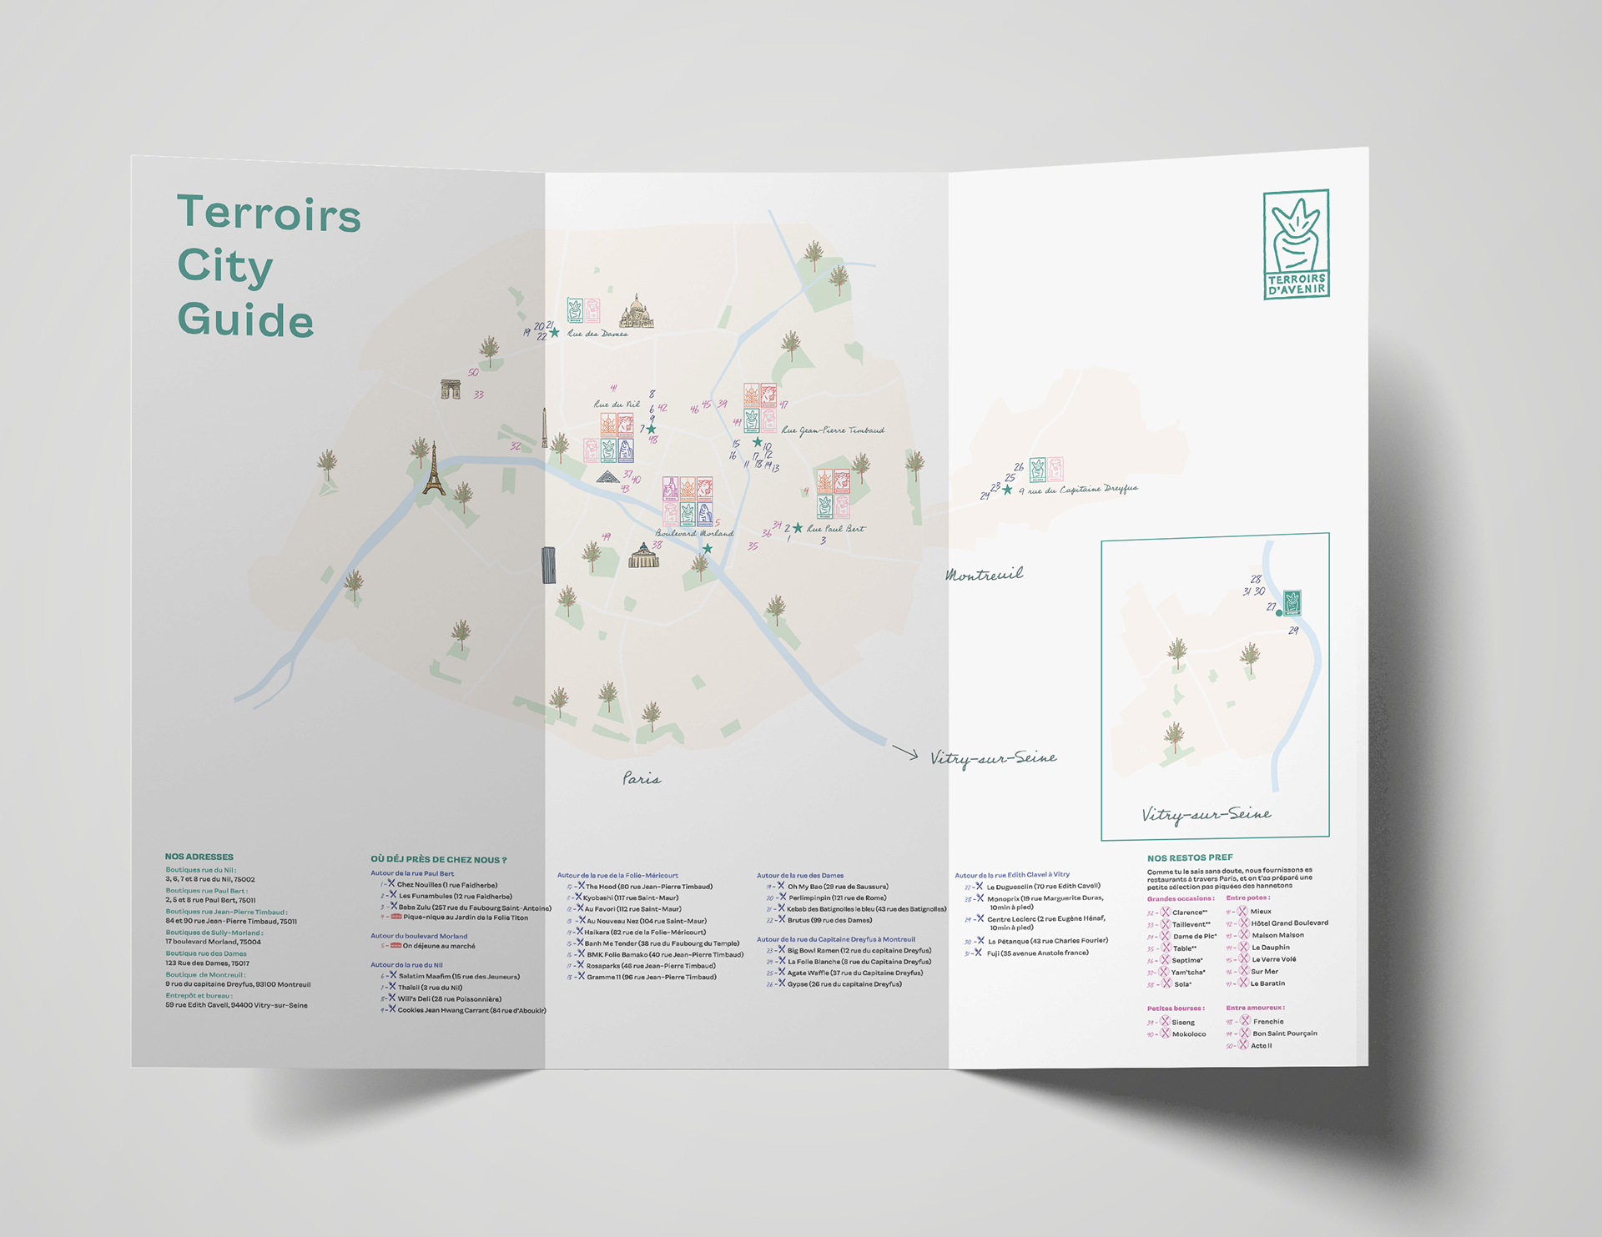Click the '9 rue du Capitaine Dreyfus' map label
Viewport: 1602px width, 1237px height.
[x=1078, y=490]
